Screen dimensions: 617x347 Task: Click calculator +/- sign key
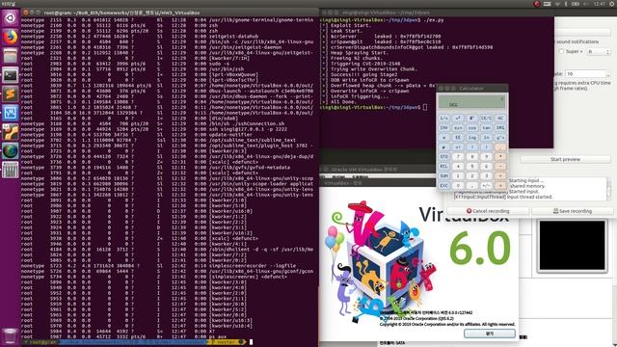(x=486, y=185)
